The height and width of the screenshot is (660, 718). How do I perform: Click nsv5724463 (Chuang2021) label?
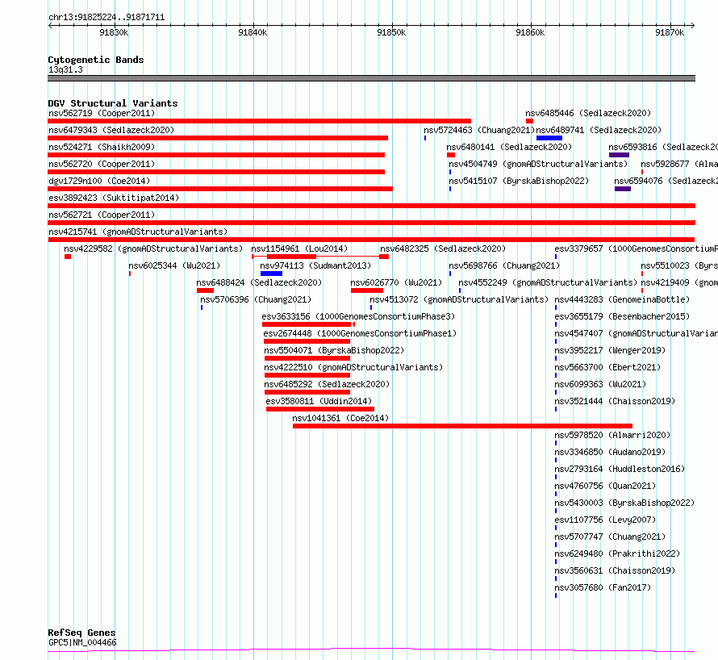[479, 130]
